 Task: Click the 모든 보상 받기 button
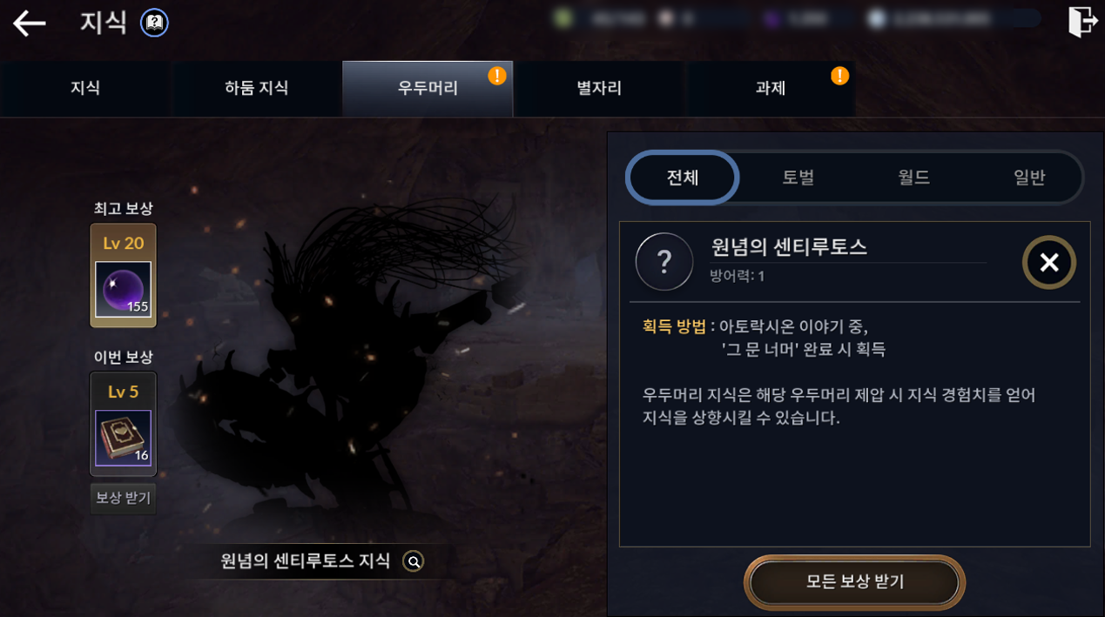point(855,582)
